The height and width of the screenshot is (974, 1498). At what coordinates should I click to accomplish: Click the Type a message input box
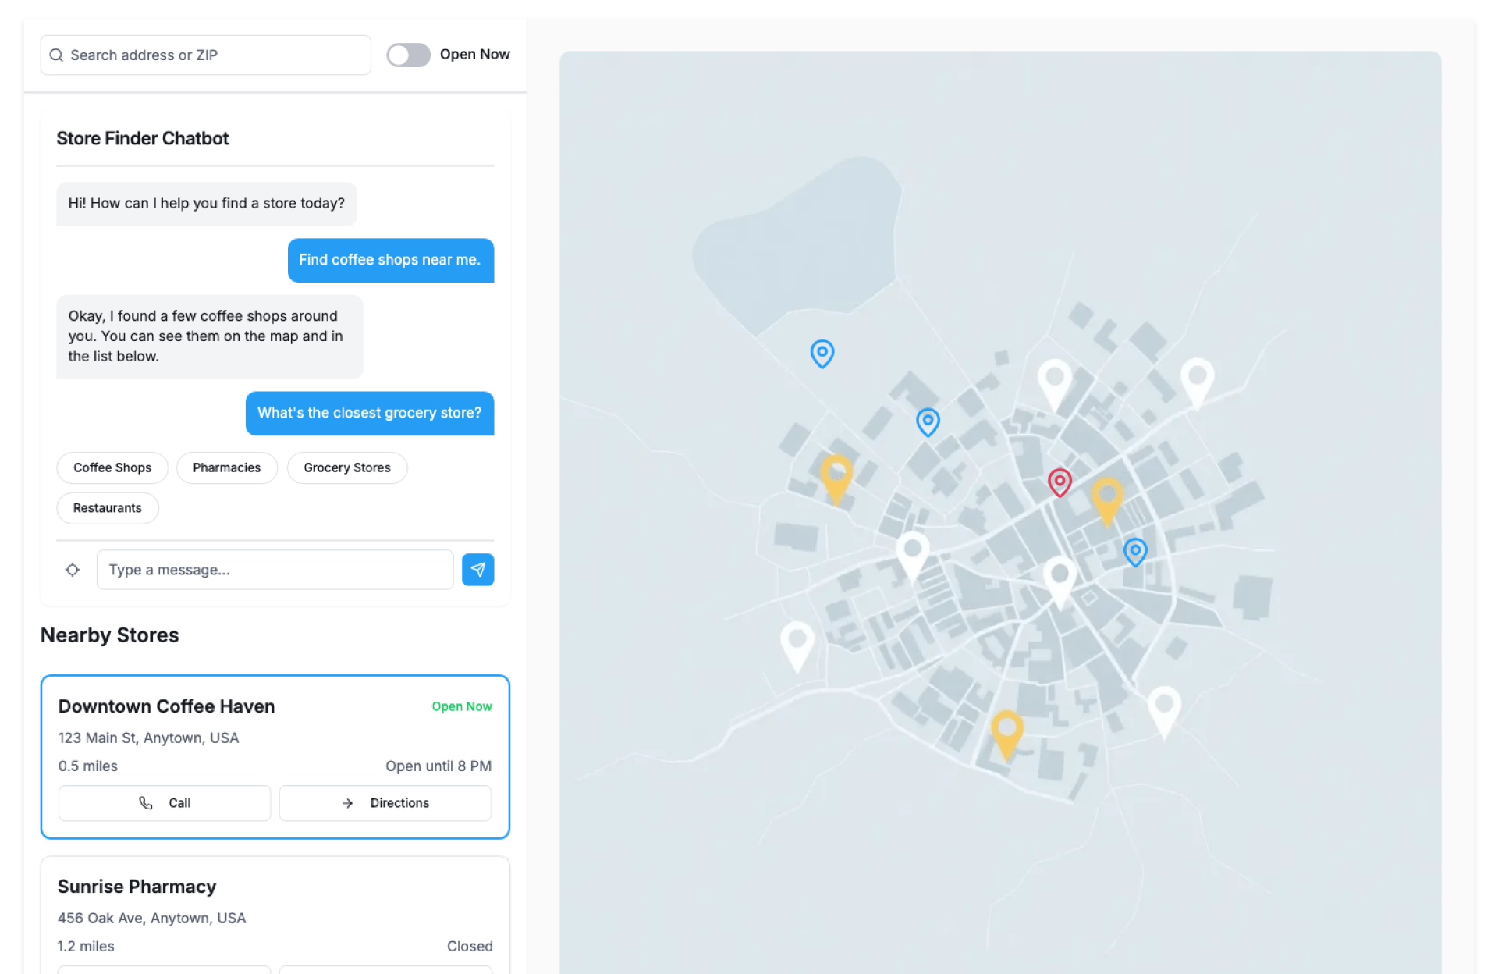275,570
